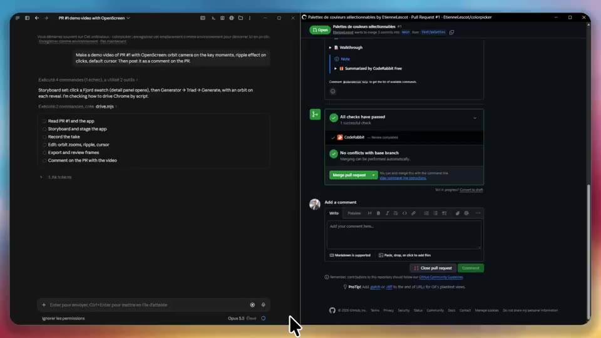This screenshot has height=338, width=601.
Task: Click the split-view icon beside the terminal icon
Action: pos(222,18)
